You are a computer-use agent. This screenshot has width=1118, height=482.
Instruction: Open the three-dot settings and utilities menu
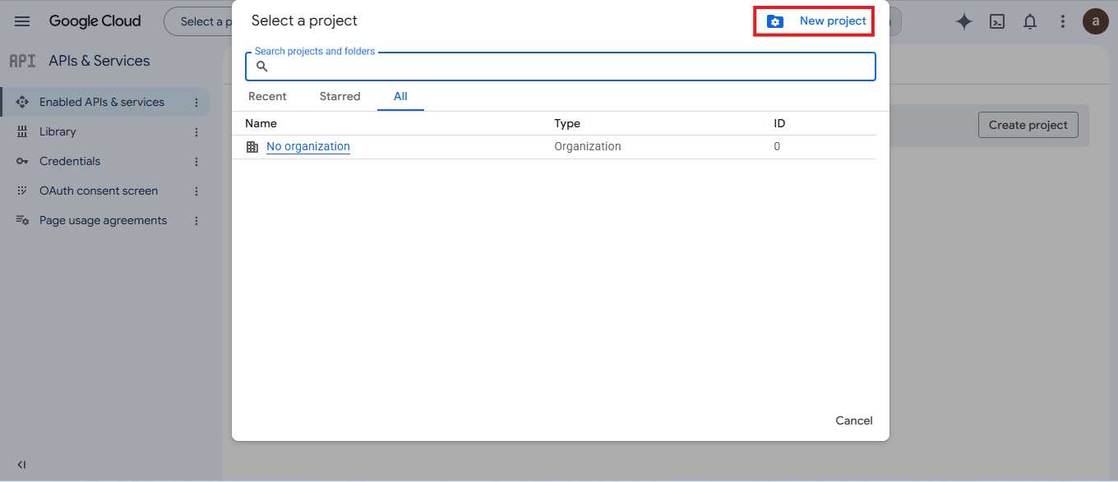coord(1063,22)
